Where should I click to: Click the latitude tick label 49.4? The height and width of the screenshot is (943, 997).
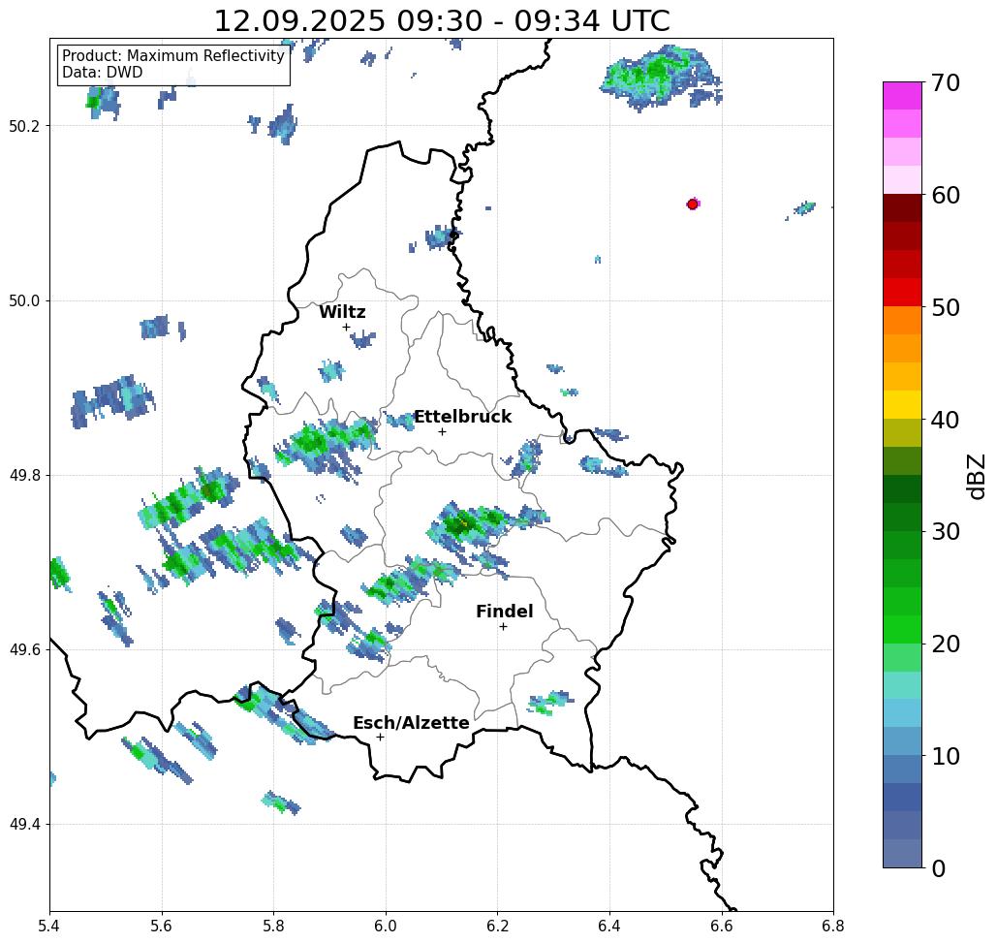[x=24, y=825]
